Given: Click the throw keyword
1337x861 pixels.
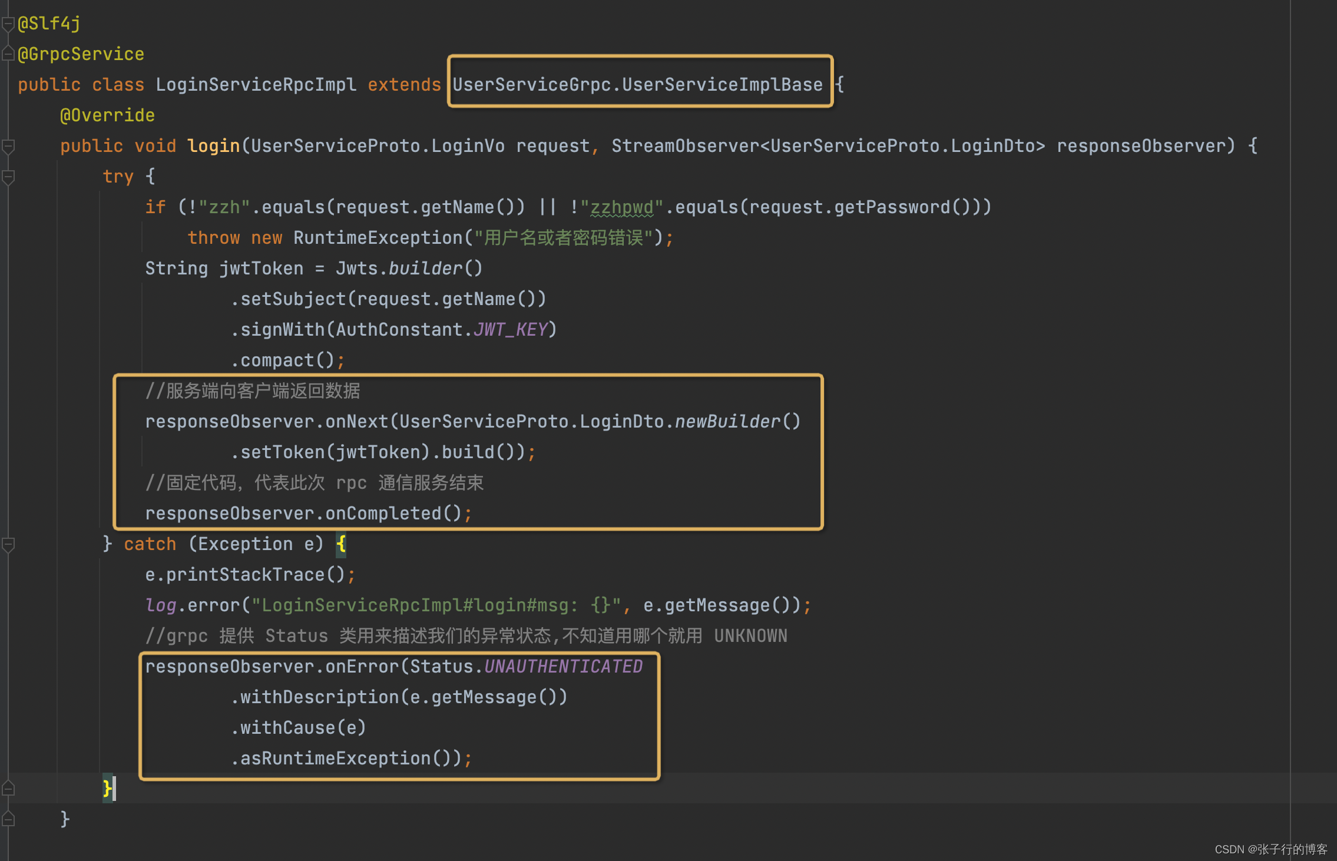Looking at the screenshot, I should coord(214,238).
